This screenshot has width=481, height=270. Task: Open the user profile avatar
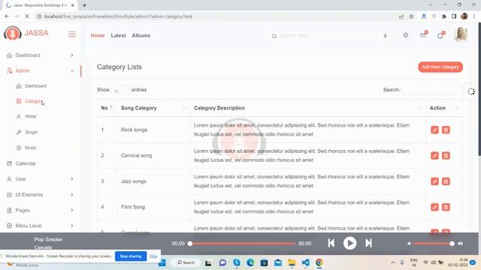(461, 34)
